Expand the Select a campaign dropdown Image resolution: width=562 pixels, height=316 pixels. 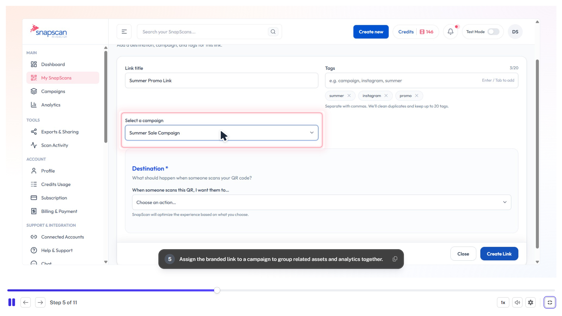tap(222, 133)
